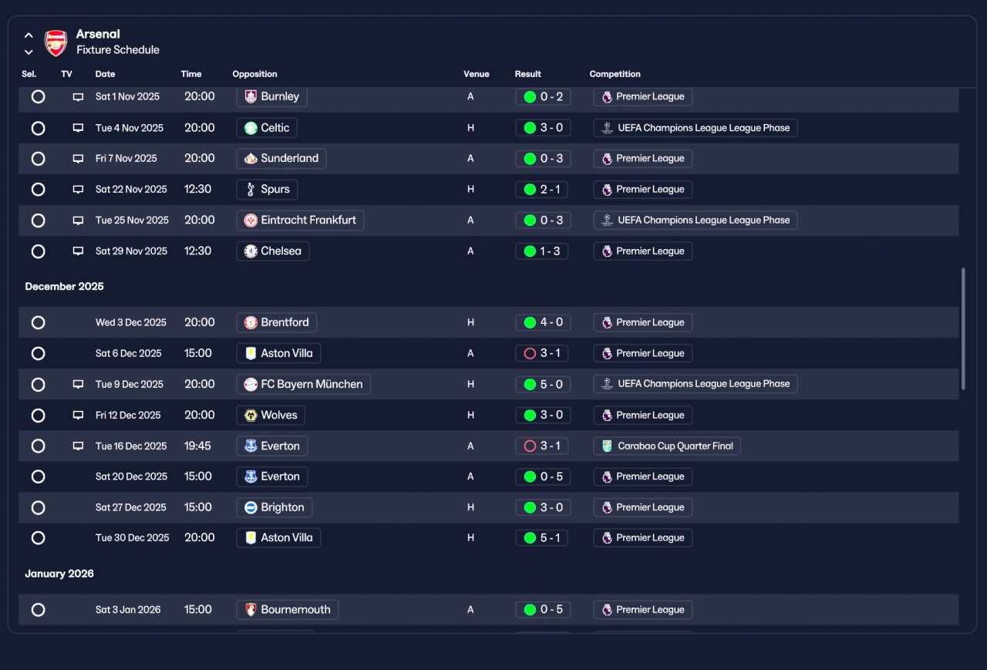Select the radio circle for Bournemouth fixture
Viewport: 987px width, 670px height.
(38, 610)
